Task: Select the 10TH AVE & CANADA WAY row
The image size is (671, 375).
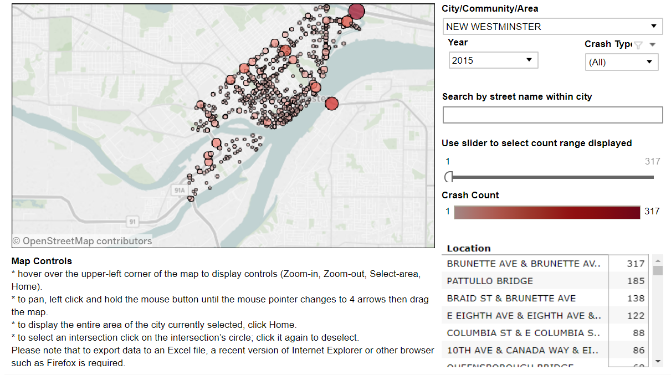Action: (x=524, y=350)
